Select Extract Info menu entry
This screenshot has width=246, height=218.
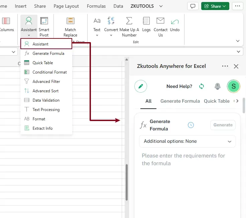coord(46,128)
